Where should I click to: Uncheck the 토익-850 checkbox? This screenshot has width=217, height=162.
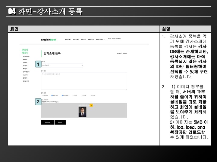62,95
